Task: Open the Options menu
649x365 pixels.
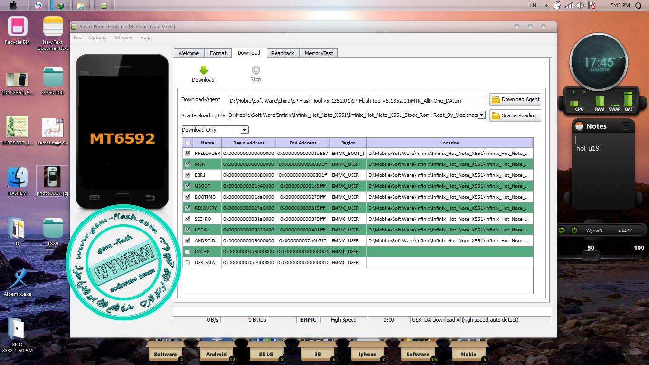Action: (x=98, y=38)
